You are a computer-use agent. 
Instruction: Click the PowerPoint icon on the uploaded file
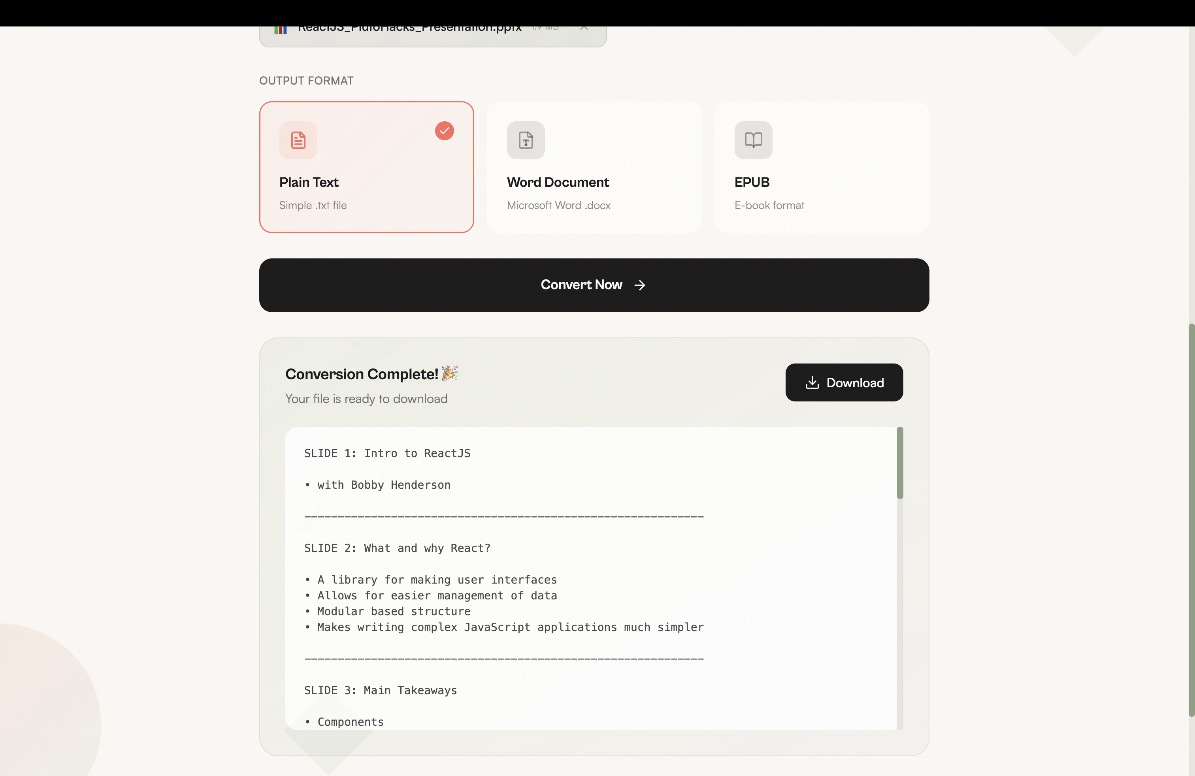(281, 30)
